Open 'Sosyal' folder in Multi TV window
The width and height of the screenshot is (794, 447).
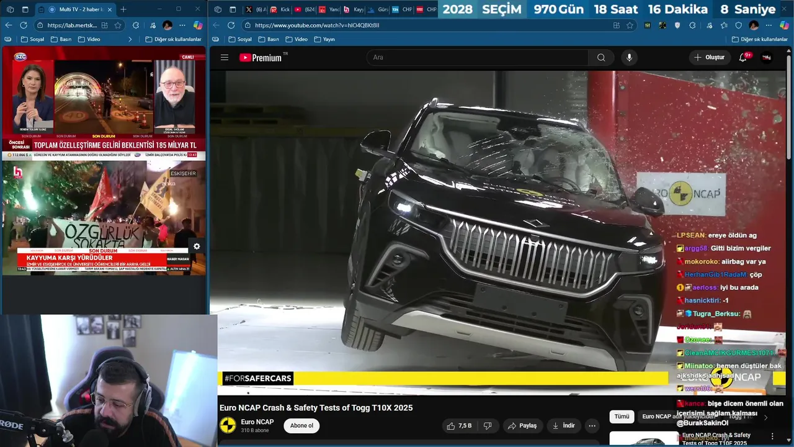32,39
